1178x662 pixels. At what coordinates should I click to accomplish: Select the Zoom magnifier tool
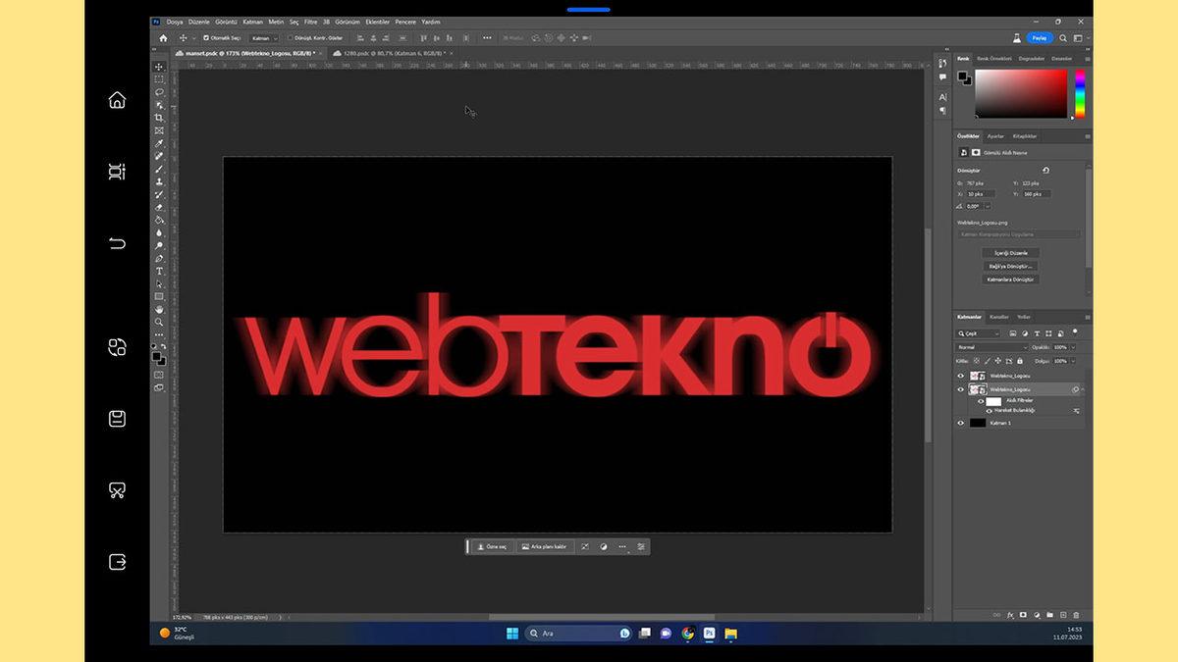click(x=159, y=323)
